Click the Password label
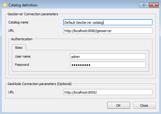This screenshot has height=114, width=161. [22, 65]
